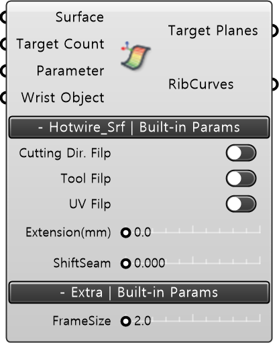This screenshot has height=343, width=279.
Task: Turn on the UV Filp switch
Action: [x=241, y=204]
